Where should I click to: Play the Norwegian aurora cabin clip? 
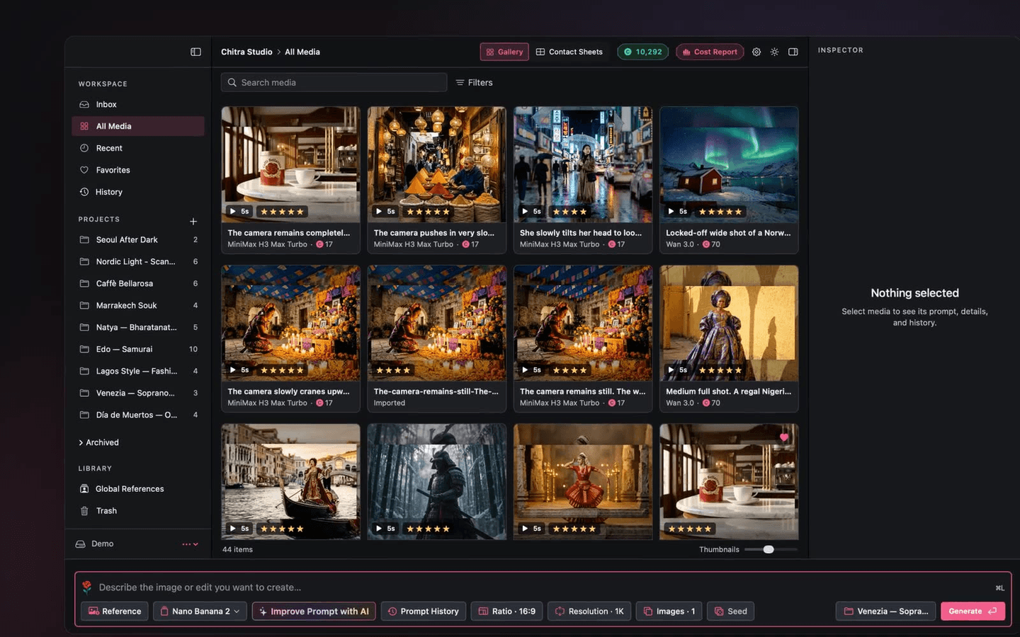(x=671, y=212)
